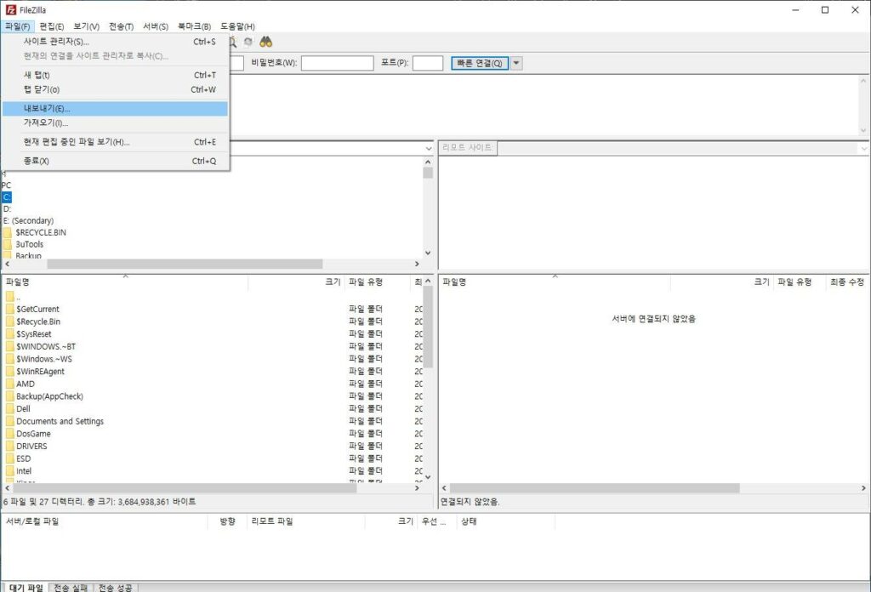The image size is (871, 592).
Task: Open the 북마크(B) menu
Action: (194, 26)
